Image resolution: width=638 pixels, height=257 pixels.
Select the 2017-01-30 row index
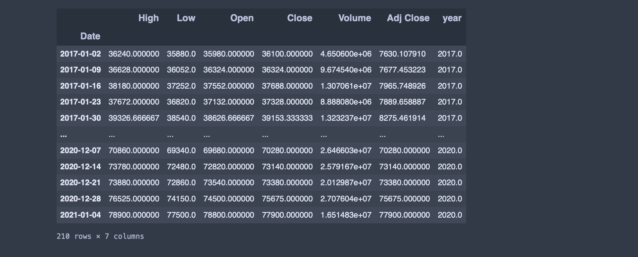80,118
